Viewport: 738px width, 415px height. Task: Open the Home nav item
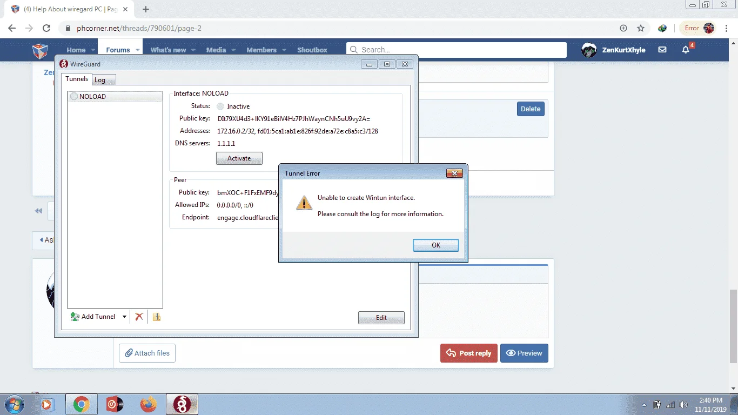[x=76, y=50]
